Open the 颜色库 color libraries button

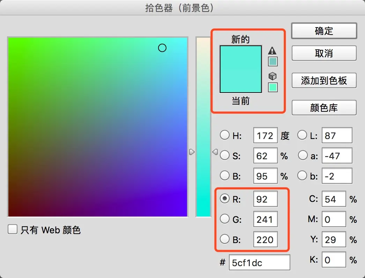tap(324, 108)
